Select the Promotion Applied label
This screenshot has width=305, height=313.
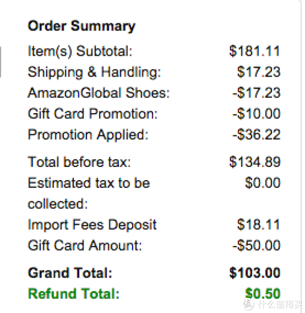(x=88, y=135)
